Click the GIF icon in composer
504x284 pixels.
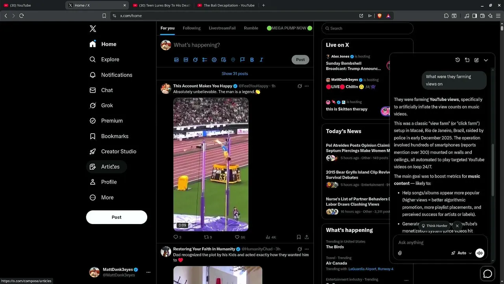tap(186, 60)
